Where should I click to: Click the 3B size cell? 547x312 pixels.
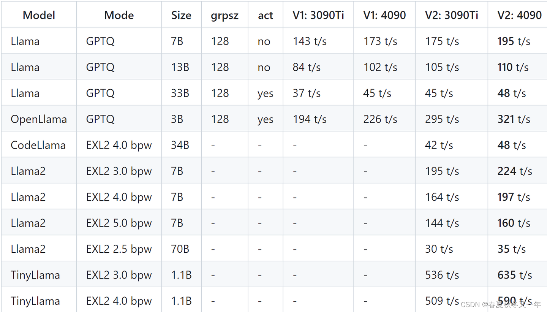[x=181, y=119]
